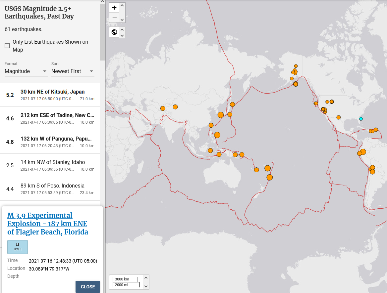Select the M 4.6 Tadine, New Caledonia earthquake

[x=50, y=118]
